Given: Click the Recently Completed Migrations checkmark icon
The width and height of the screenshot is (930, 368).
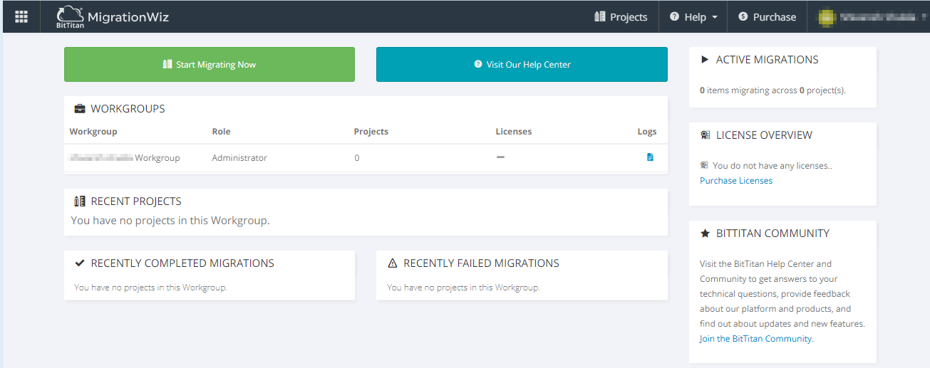Looking at the screenshot, I should (x=80, y=263).
